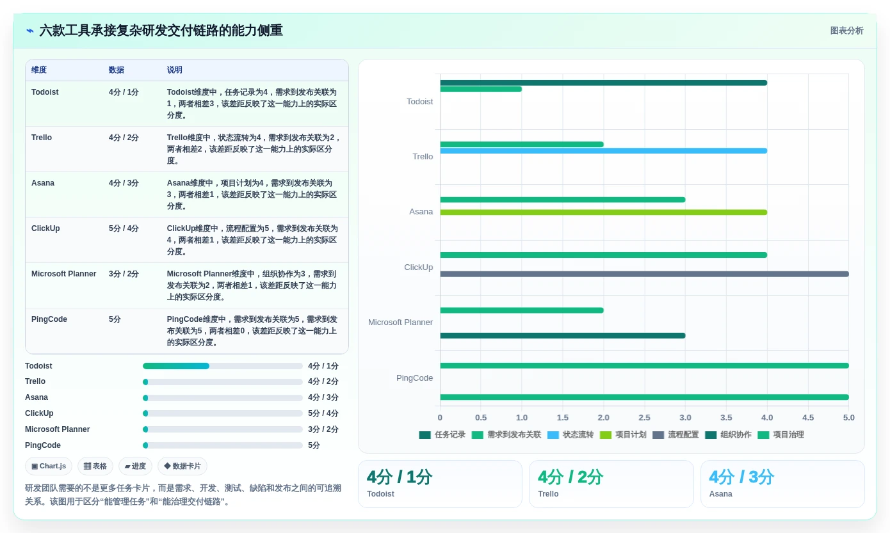Select the 表格 tag chip
Viewport: 890px width, 533px height.
[x=95, y=466]
